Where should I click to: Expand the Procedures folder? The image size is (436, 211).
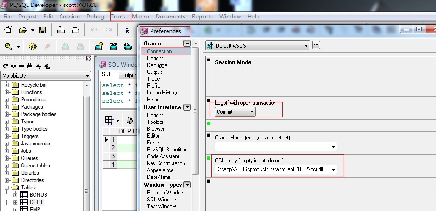coord(7,100)
